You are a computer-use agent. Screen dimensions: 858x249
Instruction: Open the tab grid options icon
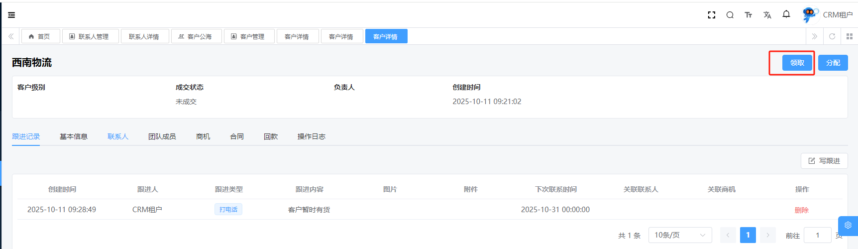(849, 36)
